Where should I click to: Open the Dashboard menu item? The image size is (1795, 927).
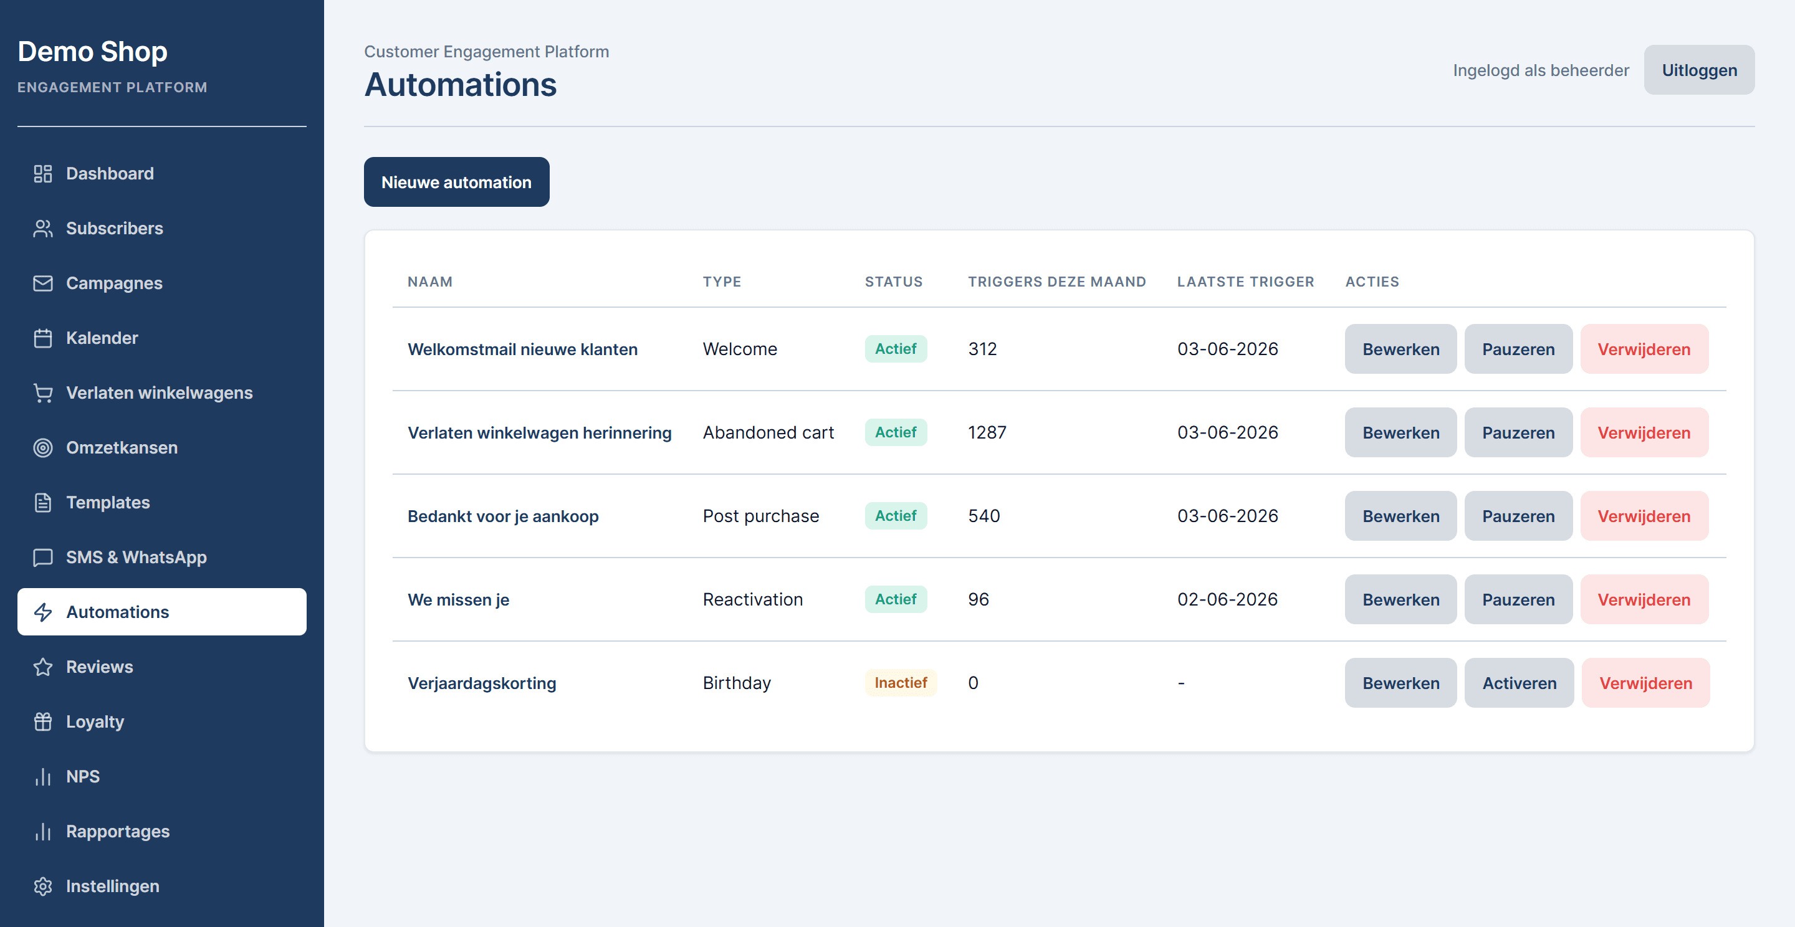point(161,173)
